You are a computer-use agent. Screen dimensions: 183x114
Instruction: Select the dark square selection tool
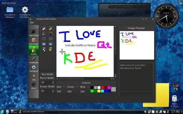tap(44, 39)
